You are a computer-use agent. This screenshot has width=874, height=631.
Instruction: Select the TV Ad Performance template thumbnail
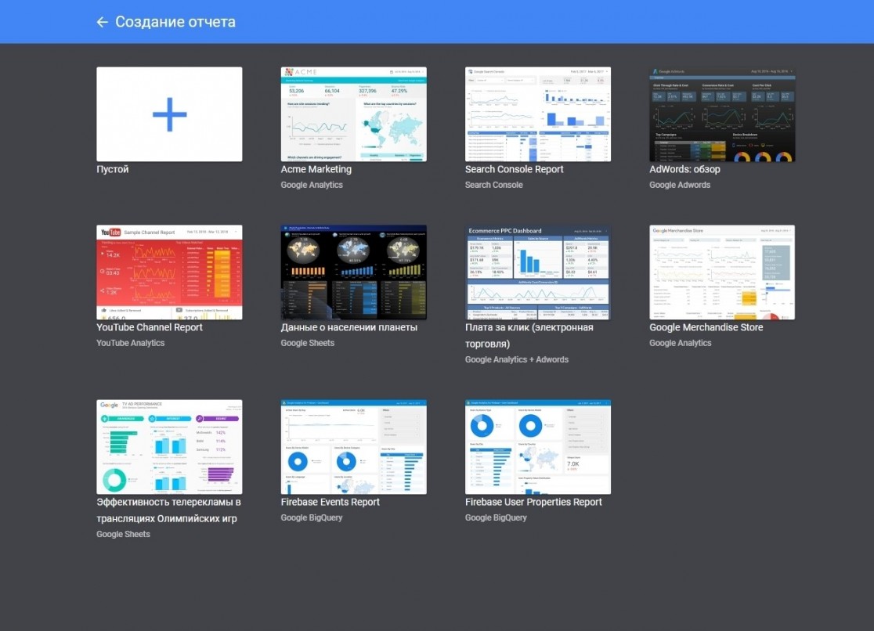pos(169,446)
